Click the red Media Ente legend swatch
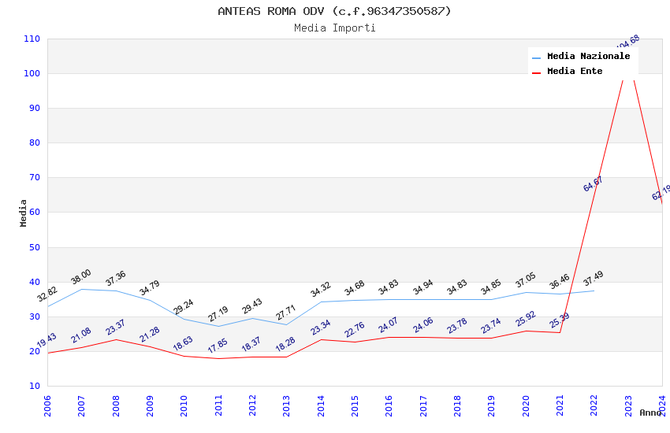The width and height of the screenshot is (670, 433). [536, 73]
